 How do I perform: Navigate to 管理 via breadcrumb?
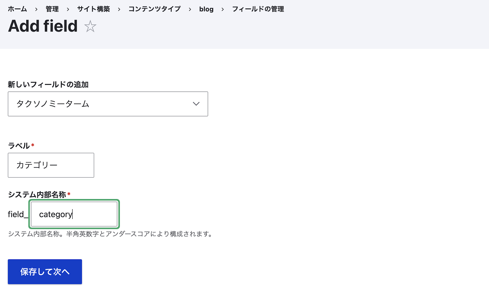51,9
